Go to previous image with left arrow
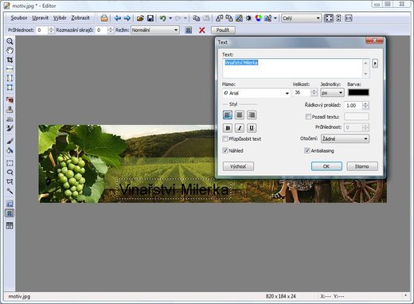This screenshot has width=414, height=304. pos(117,18)
